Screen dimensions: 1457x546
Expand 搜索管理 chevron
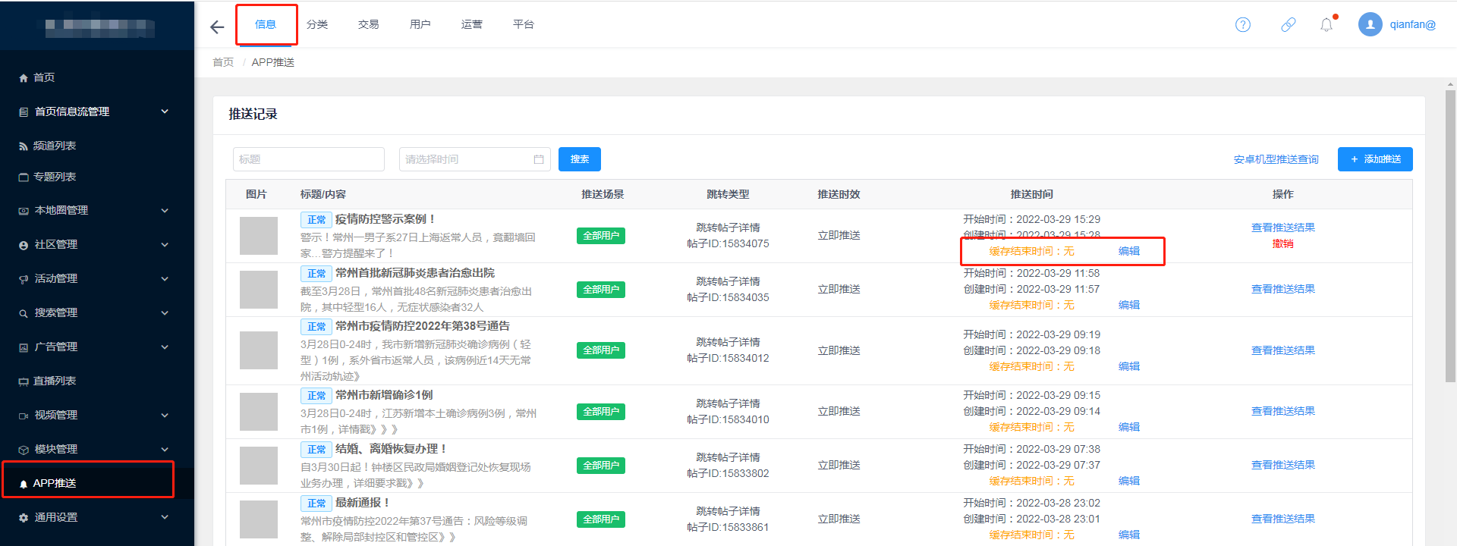165,312
